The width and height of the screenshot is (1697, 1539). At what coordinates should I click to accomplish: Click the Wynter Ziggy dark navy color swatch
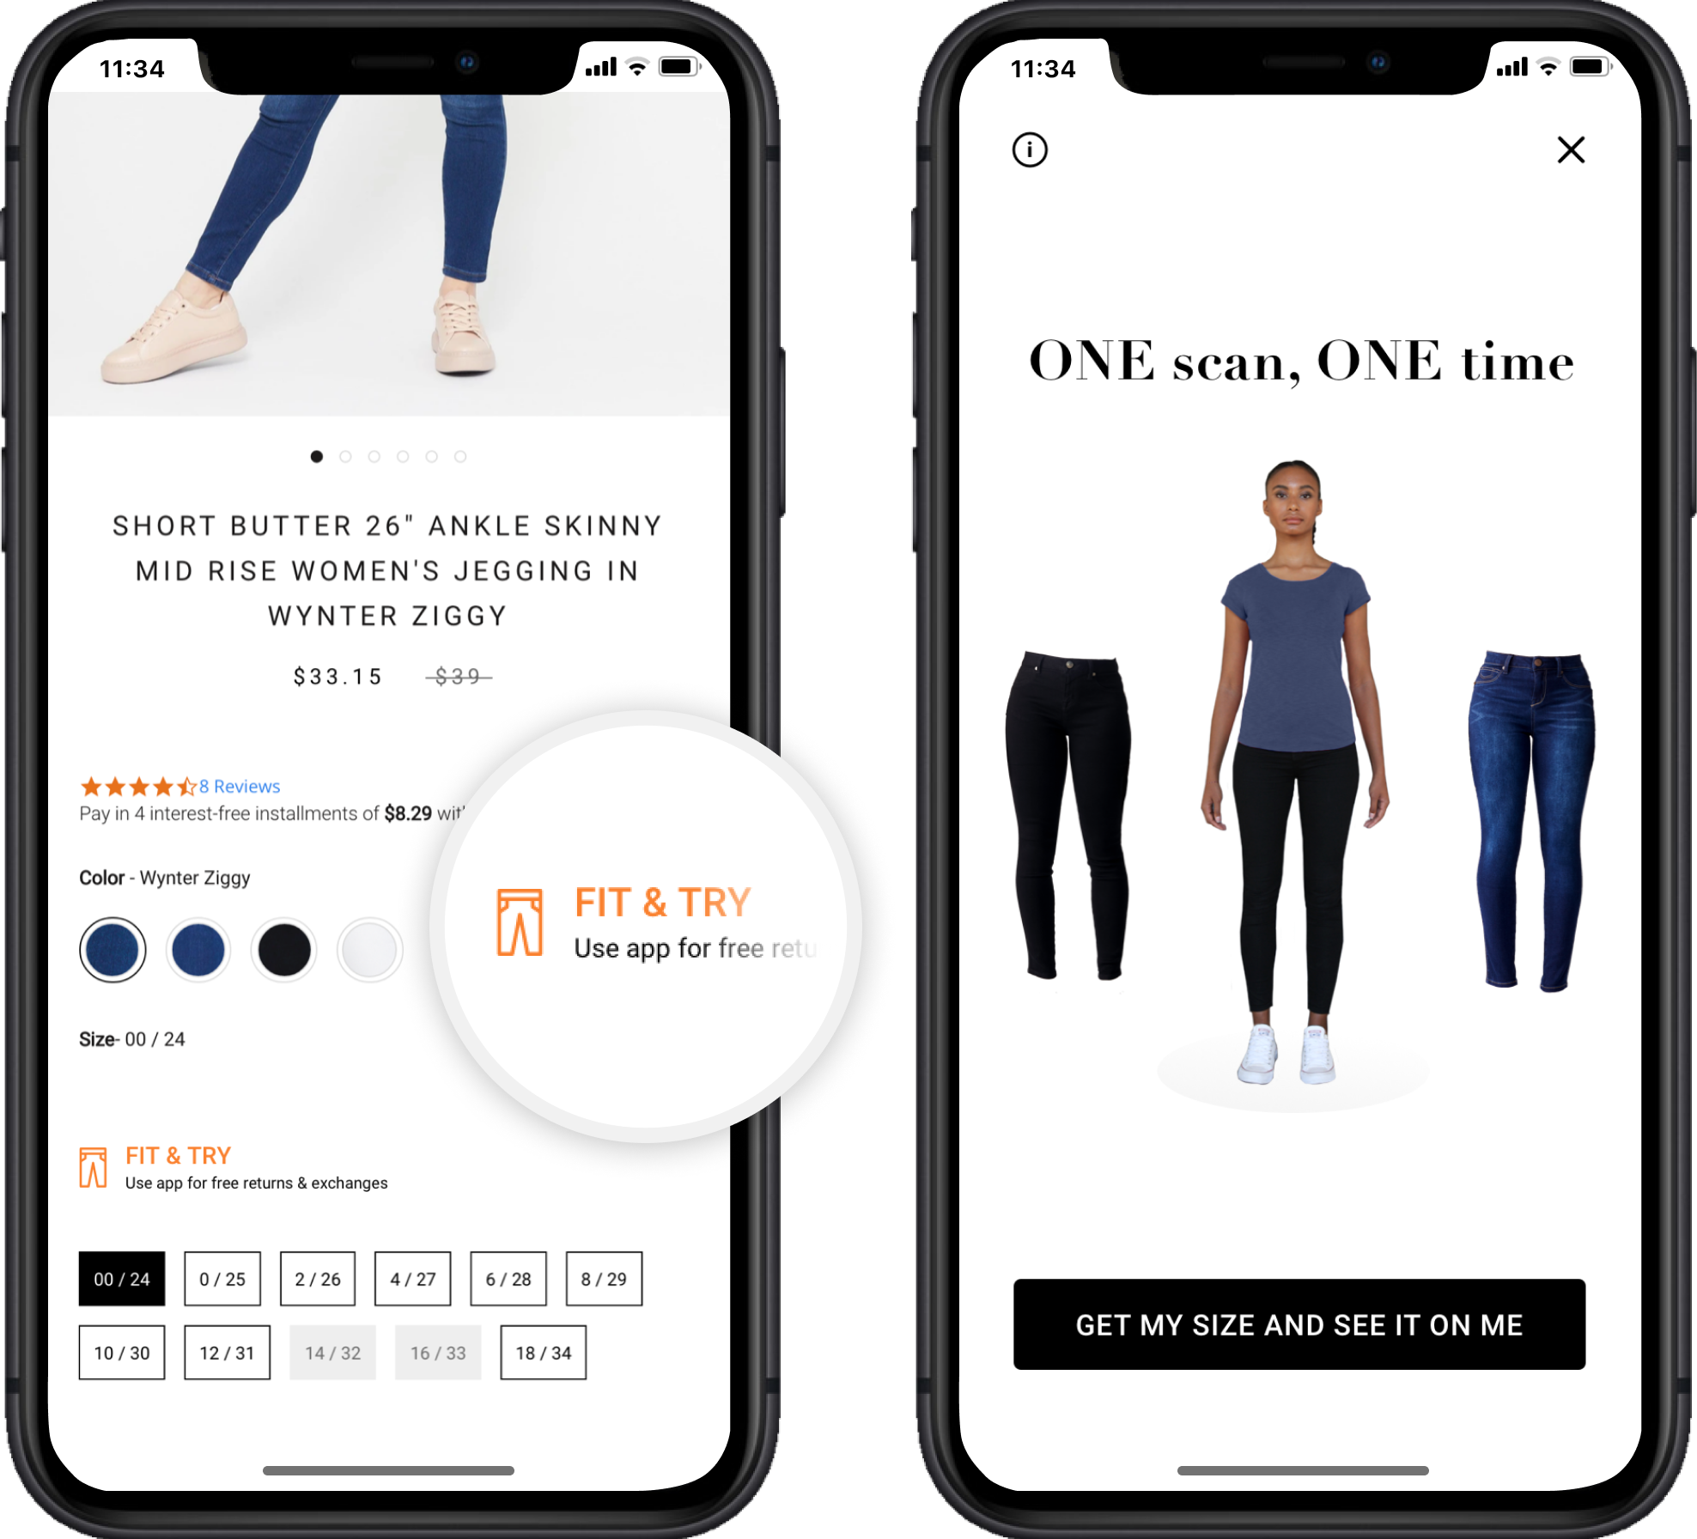pyautogui.click(x=114, y=949)
